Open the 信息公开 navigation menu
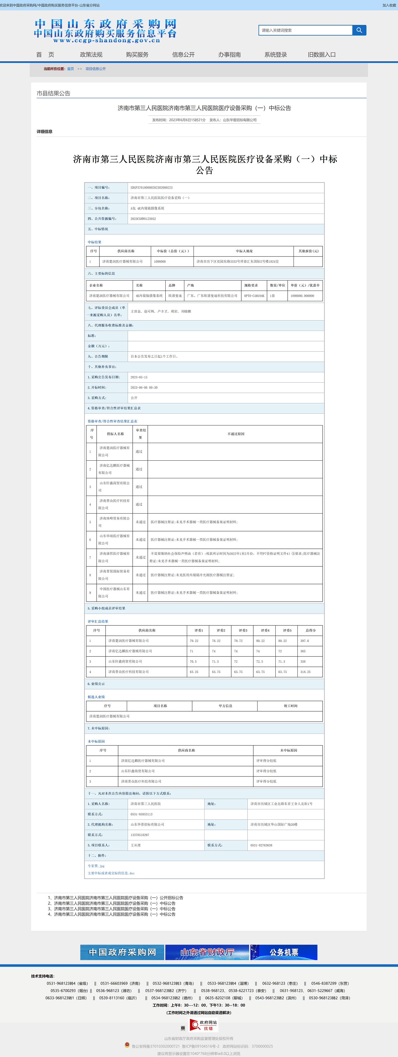The height and width of the screenshot is (1057, 398). point(183,55)
